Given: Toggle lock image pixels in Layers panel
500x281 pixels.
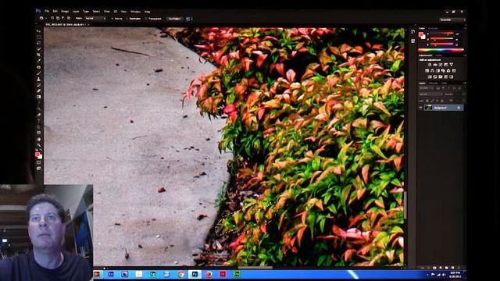Looking at the screenshot, I should coord(432,101).
